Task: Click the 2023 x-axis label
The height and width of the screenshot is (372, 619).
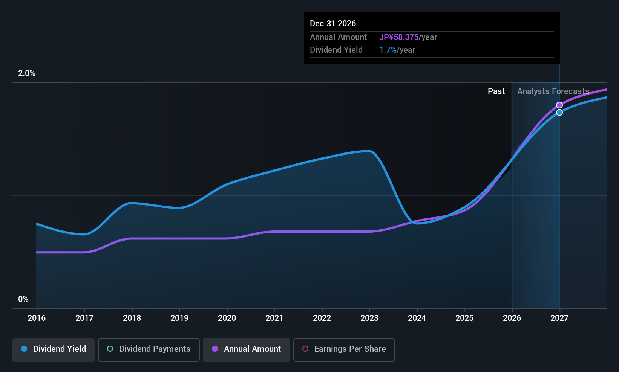Action: tap(369, 318)
